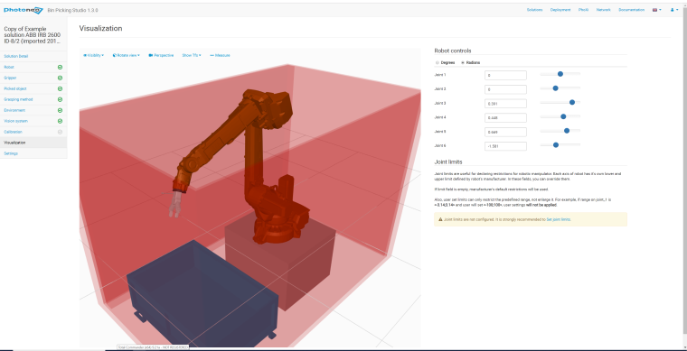Click the status icon beside Picked object
Viewport: 687px width, 351px height.
pyautogui.click(x=60, y=88)
